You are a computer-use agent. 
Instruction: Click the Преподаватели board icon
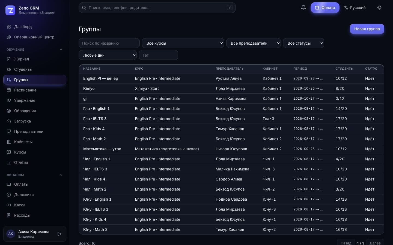(9, 131)
